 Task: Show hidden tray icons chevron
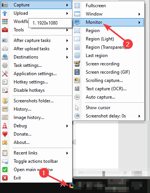coord(63,185)
